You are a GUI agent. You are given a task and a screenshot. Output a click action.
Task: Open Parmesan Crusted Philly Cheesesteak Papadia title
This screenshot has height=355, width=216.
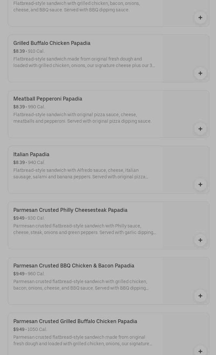pyautogui.click(x=70, y=210)
